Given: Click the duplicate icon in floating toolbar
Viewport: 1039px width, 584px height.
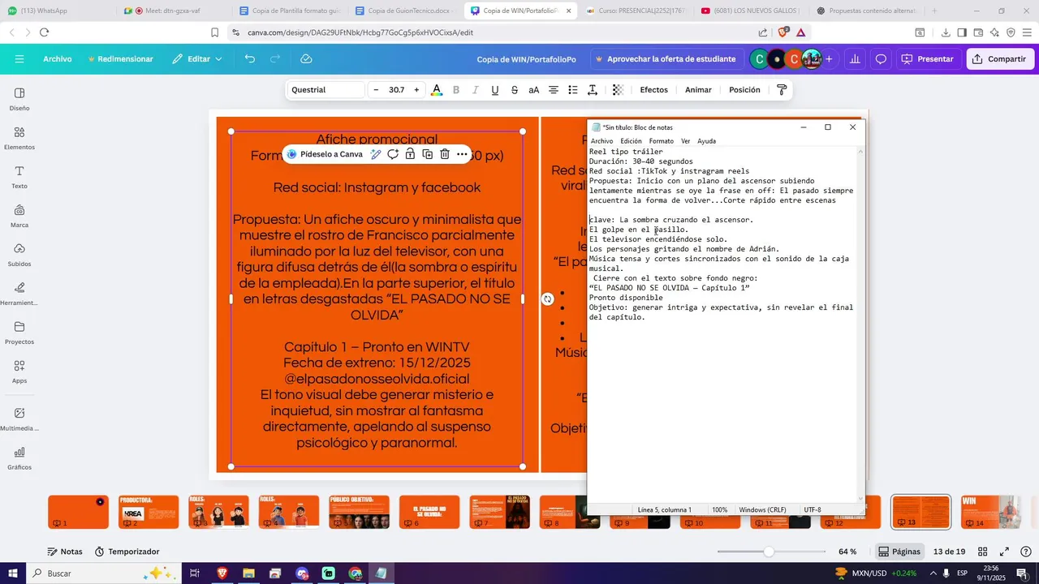Looking at the screenshot, I should click(428, 154).
